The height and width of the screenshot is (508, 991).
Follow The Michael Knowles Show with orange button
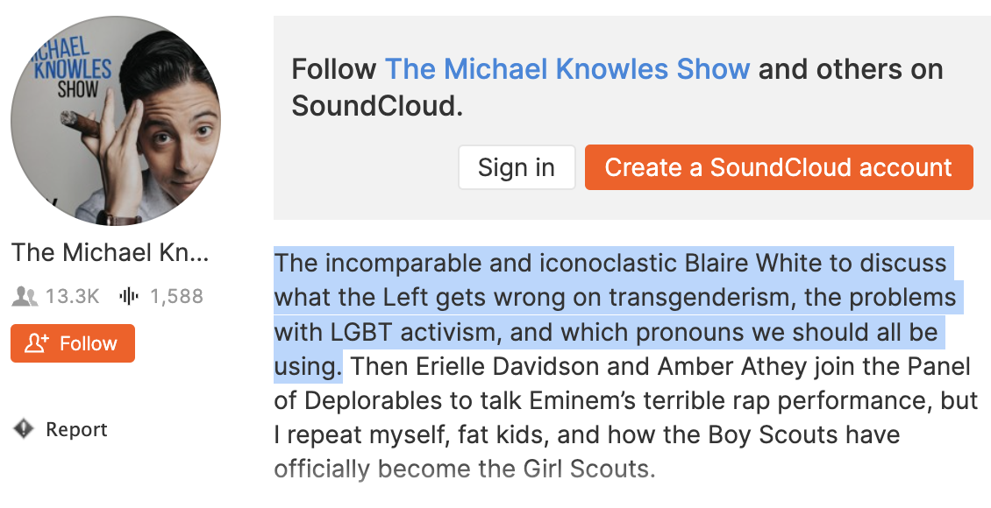click(x=73, y=343)
